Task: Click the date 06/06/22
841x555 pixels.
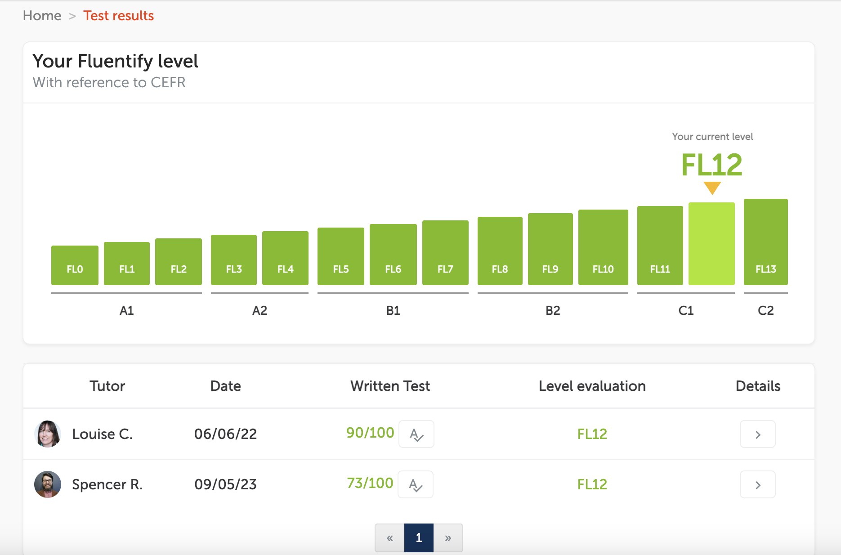Action: click(225, 434)
